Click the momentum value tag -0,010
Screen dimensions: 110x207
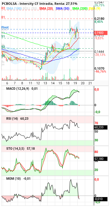click(101, 199)
